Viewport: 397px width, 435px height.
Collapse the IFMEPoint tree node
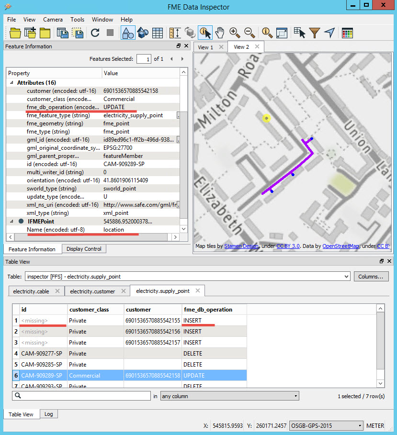pos(12,221)
